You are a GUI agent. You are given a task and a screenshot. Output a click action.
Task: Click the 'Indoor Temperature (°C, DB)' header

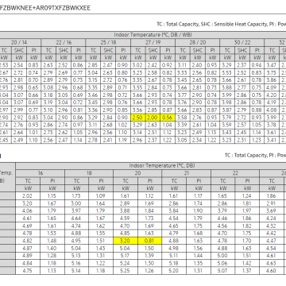click(162, 166)
